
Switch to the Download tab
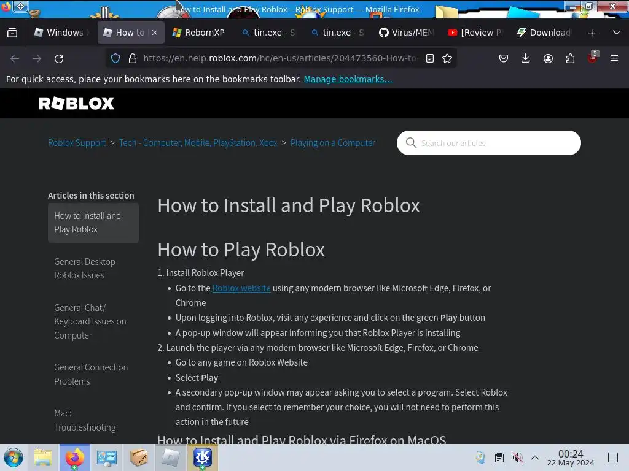544,33
